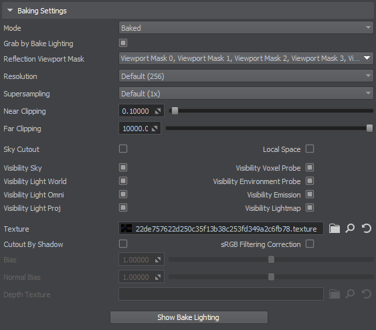Click the texture thumbnail preview icon
Viewport: 376px width, 330px height.
(126, 228)
